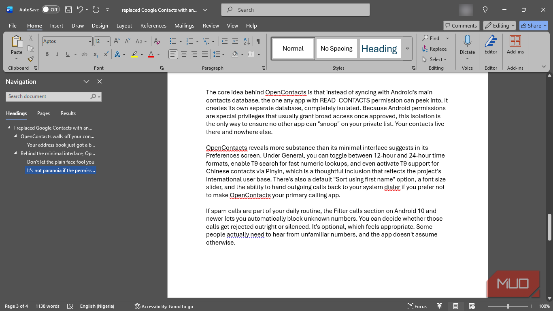Toggle Strikethrough formatting

85,54
